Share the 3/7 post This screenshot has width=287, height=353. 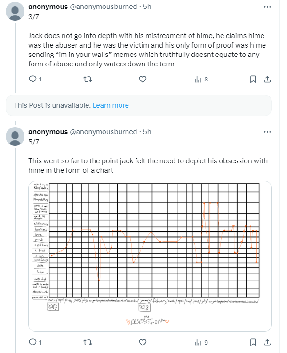point(267,80)
